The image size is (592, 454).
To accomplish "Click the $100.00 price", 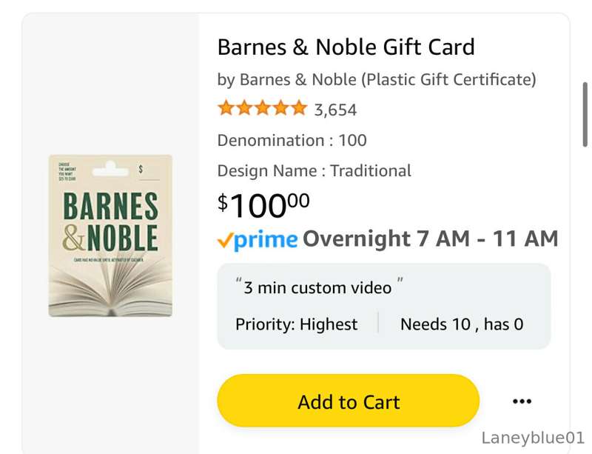I will [263, 205].
